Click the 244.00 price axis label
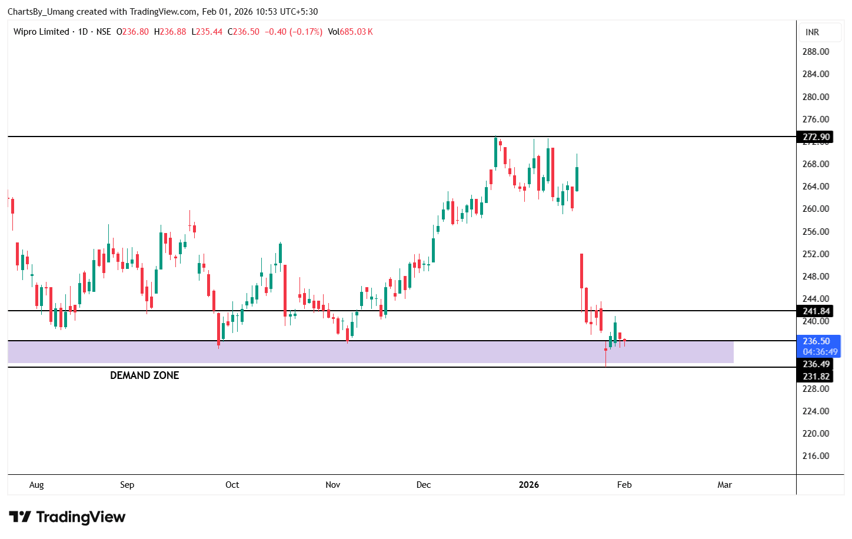The image size is (852, 539). 816,299
